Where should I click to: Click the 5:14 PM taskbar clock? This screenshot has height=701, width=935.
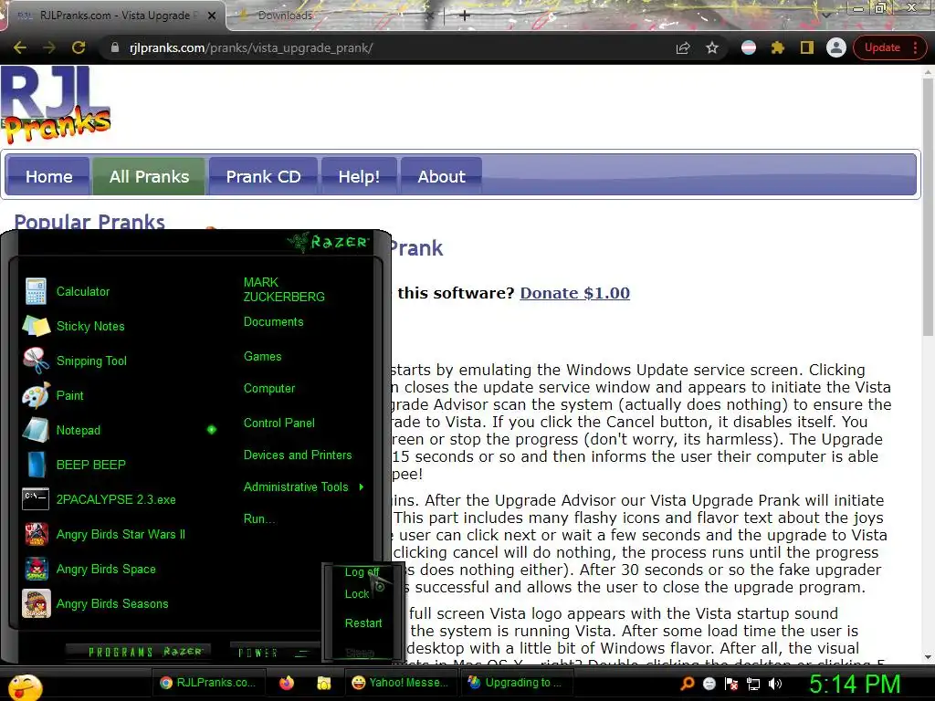854,685
